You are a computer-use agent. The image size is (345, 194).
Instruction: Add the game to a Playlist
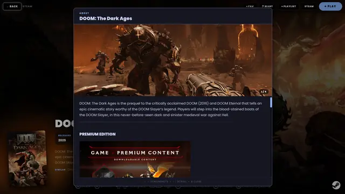289,6
